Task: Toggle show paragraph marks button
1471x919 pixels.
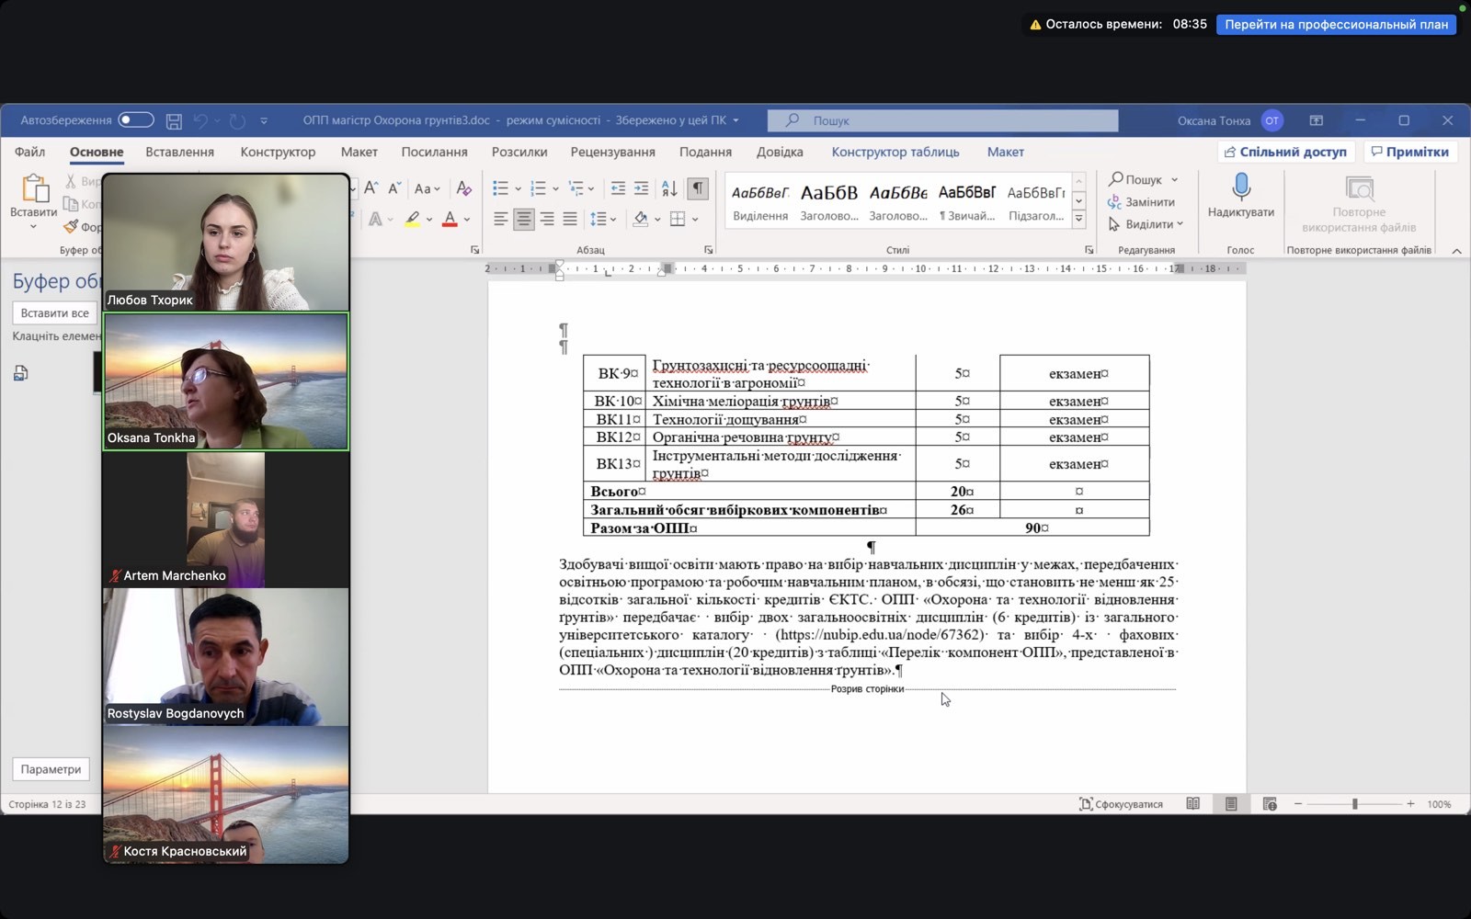Action: coord(698,188)
